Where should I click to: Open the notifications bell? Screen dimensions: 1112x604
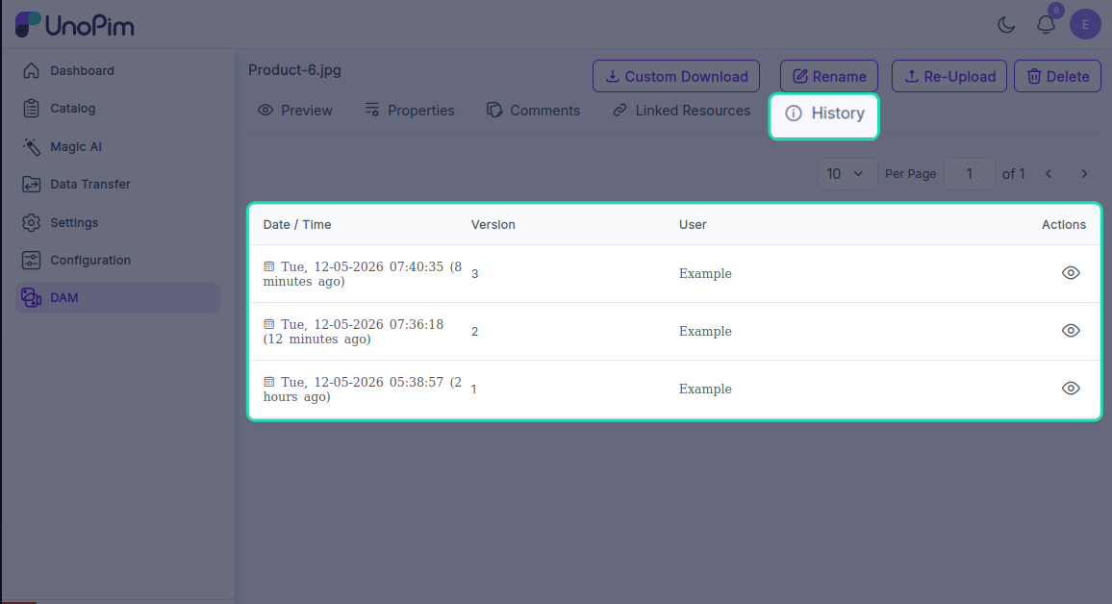tap(1046, 25)
